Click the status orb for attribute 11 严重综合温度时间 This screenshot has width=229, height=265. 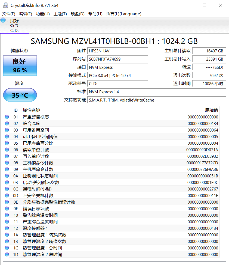point(7,222)
